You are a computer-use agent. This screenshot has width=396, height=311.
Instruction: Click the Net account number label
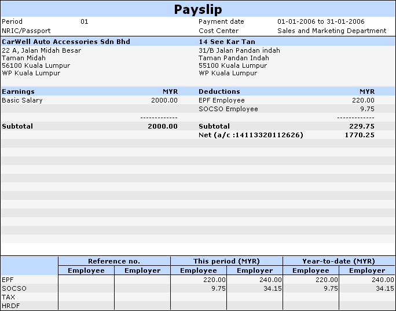point(251,135)
